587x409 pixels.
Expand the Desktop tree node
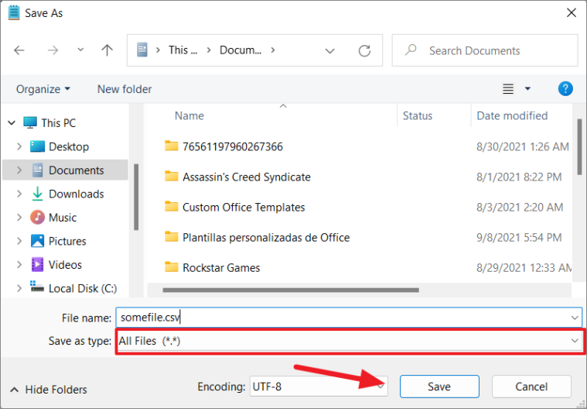tap(18, 146)
